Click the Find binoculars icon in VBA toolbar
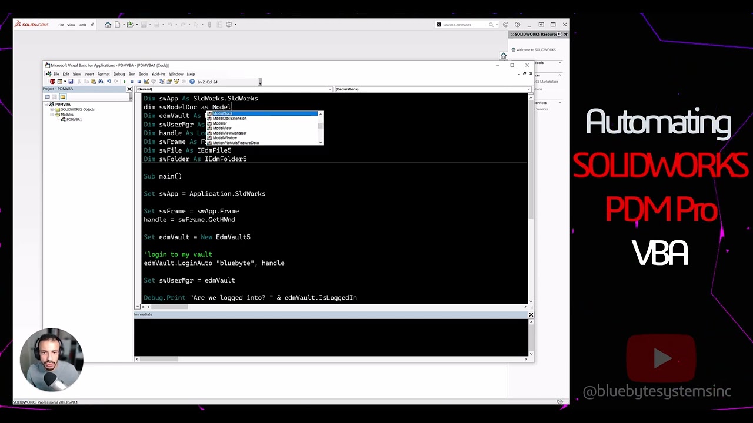Image resolution: width=753 pixels, height=423 pixels. pyautogui.click(x=101, y=82)
